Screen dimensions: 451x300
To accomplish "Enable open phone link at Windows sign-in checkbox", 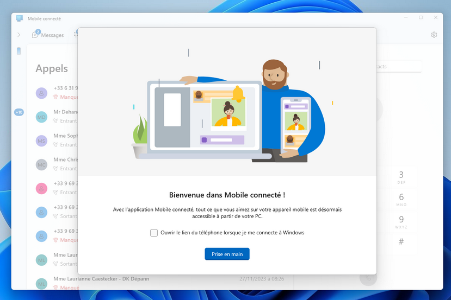I will click(154, 233).
